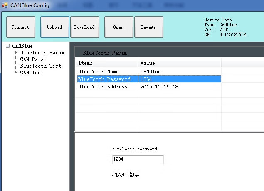Select the CANBlue root tree item

coord(22,46)
